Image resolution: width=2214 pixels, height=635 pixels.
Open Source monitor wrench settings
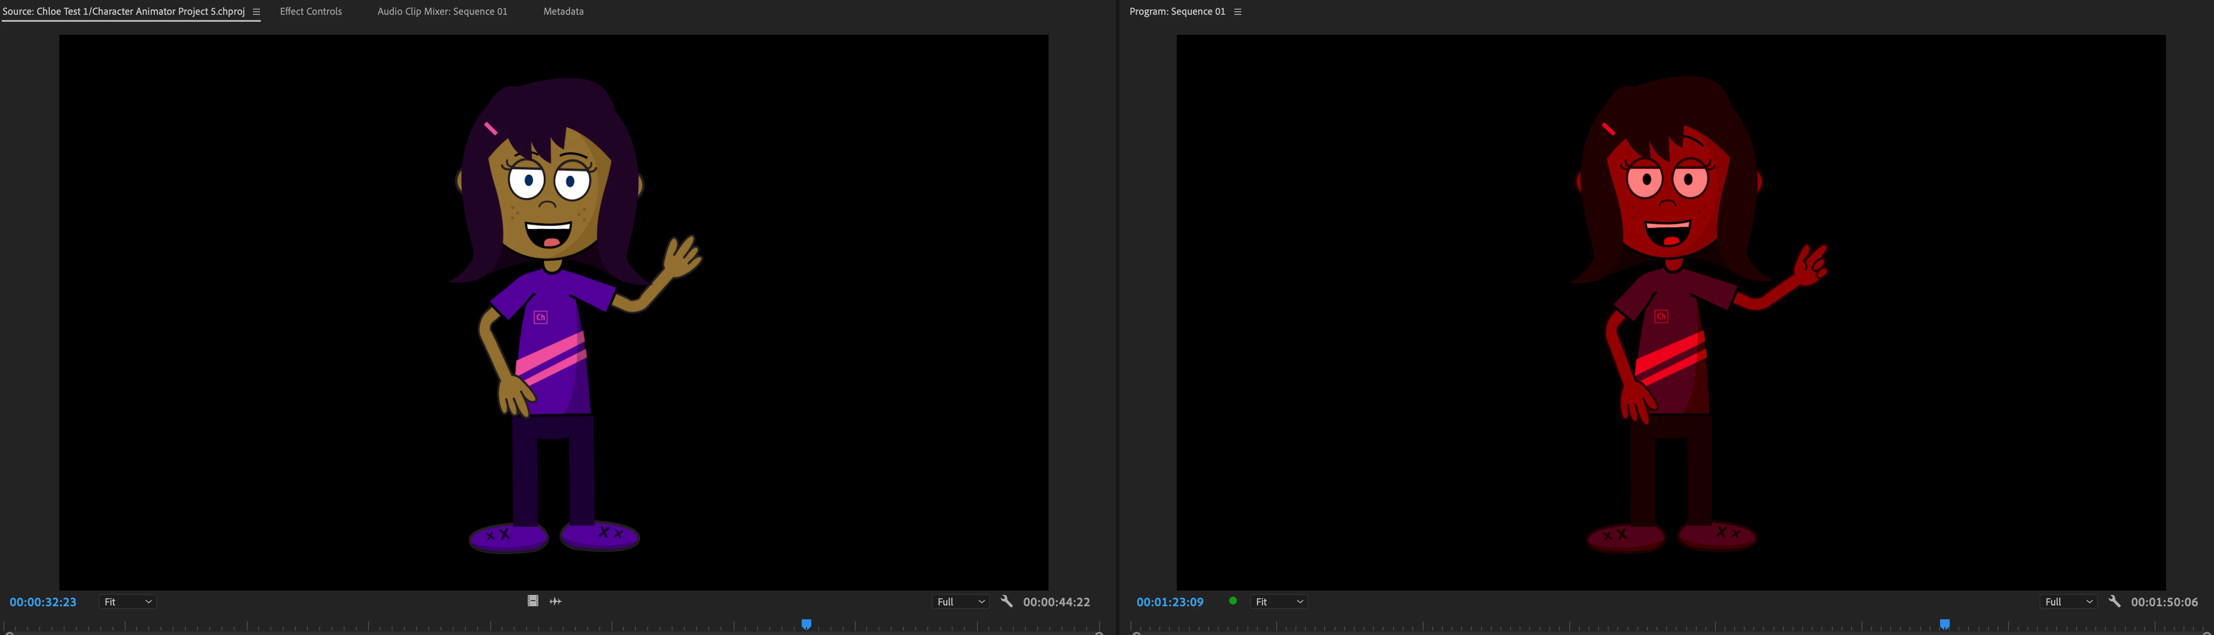point(1006,601)
